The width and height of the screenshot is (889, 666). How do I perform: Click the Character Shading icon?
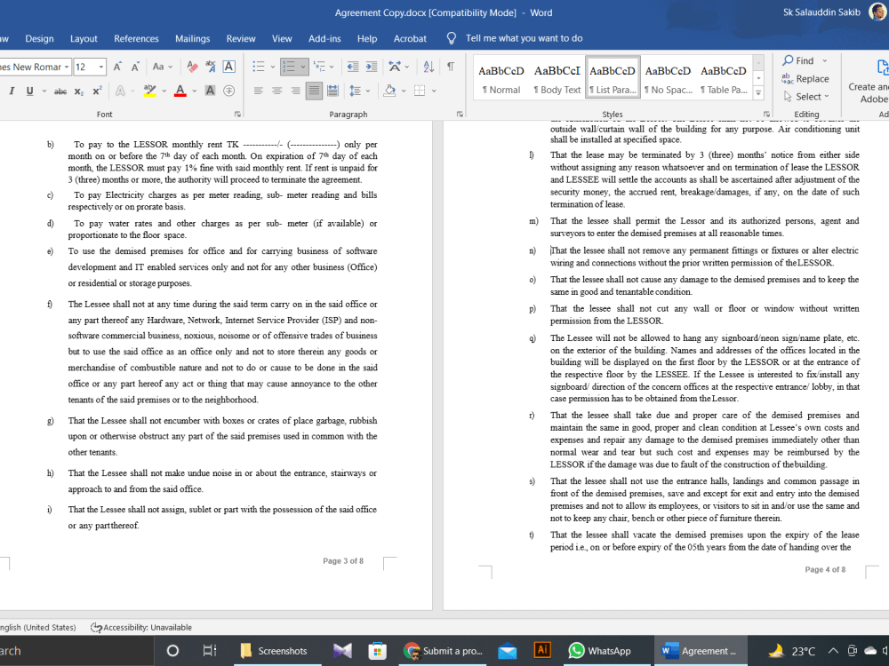click(x=210, y=91)
